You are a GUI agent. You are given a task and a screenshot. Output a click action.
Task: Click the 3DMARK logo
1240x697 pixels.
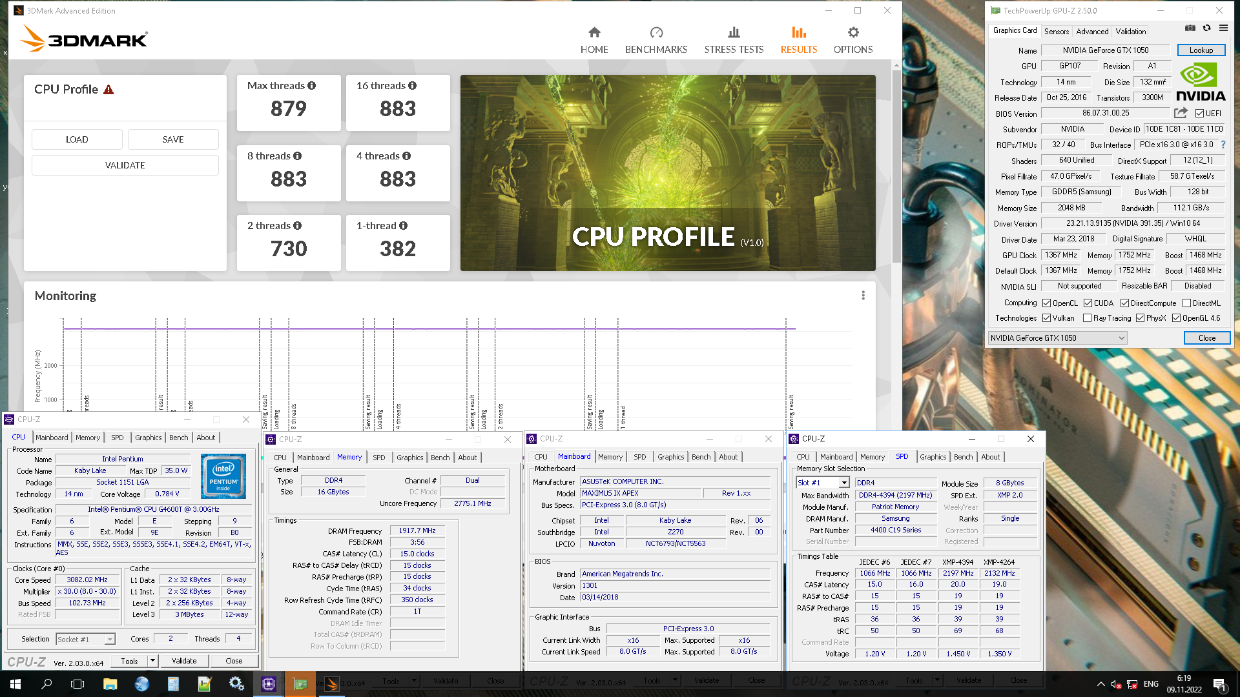[84, 38]
